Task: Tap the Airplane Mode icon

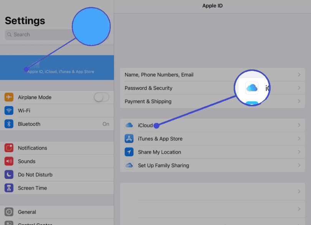Action: [x=9, y=98]
